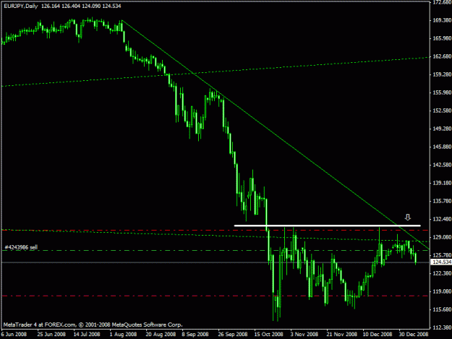Viewport: 452px width, 339px height.
Task: Click the 142.580 price scale label
Action: click(442, 165)
